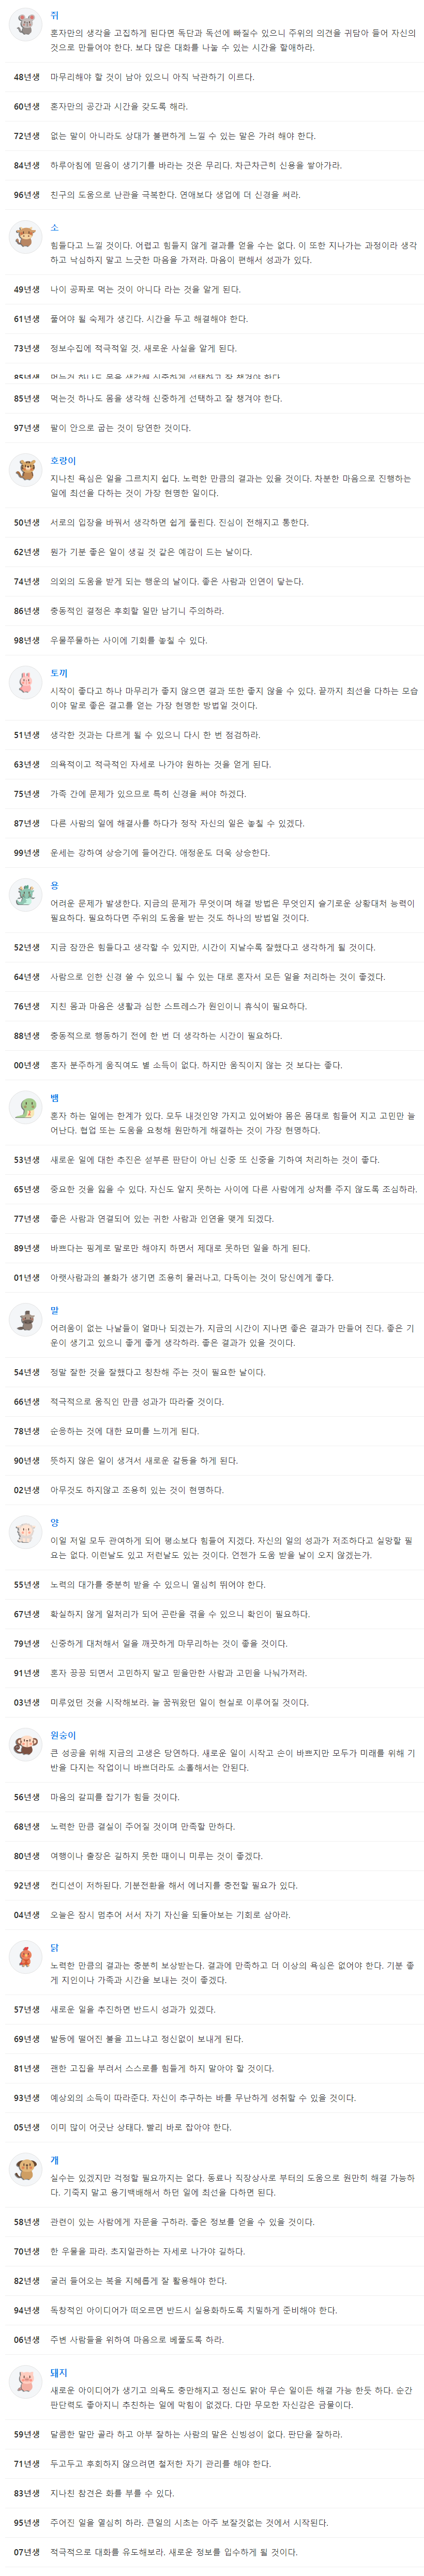Image resolution: width=424 pixels, height=2576 pixels.
Task: Click the rabbit zodiac icon
Action: pos(24,683)
